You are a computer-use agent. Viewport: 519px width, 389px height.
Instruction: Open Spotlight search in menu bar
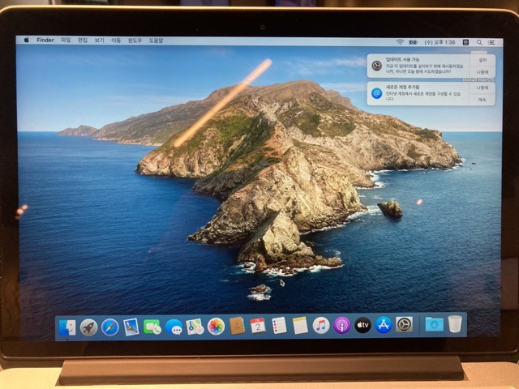478,41
